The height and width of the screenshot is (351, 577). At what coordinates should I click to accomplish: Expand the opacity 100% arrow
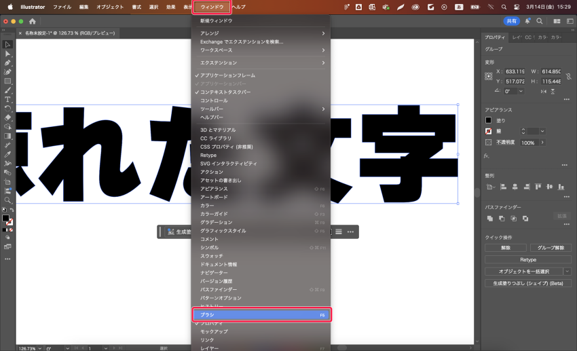point(542,143)
